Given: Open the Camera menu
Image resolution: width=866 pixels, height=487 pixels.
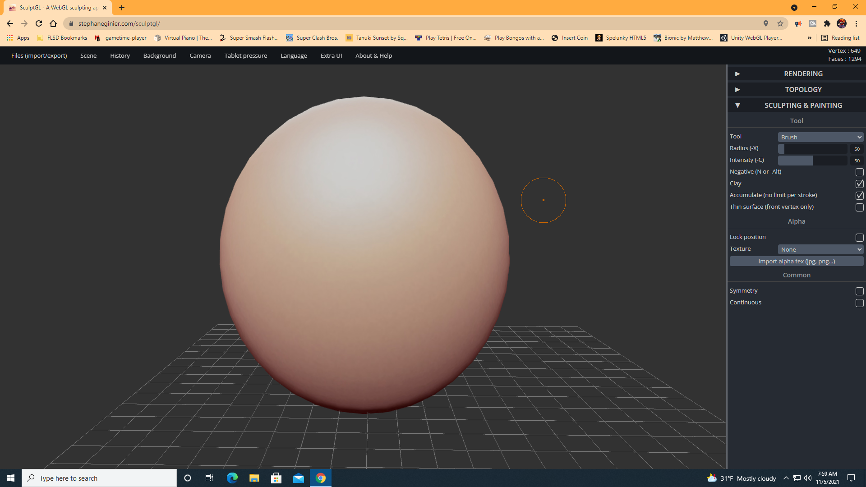Looking at the screenshot, I should tap(200, 55).
